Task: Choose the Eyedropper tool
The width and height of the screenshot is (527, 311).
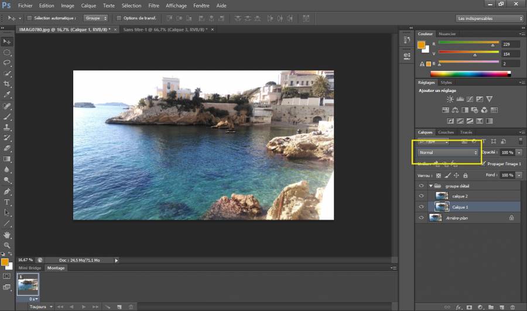Action: pos(7,94)
